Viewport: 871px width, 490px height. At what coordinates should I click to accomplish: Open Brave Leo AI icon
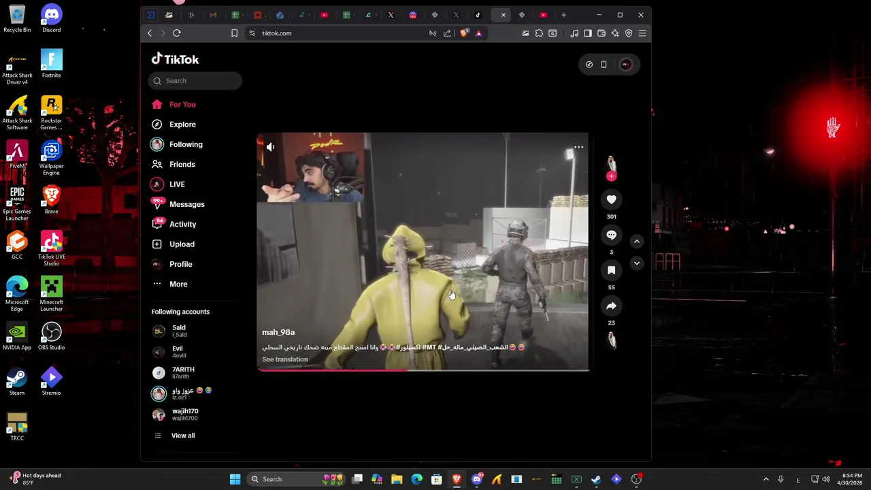pos(615,33)
